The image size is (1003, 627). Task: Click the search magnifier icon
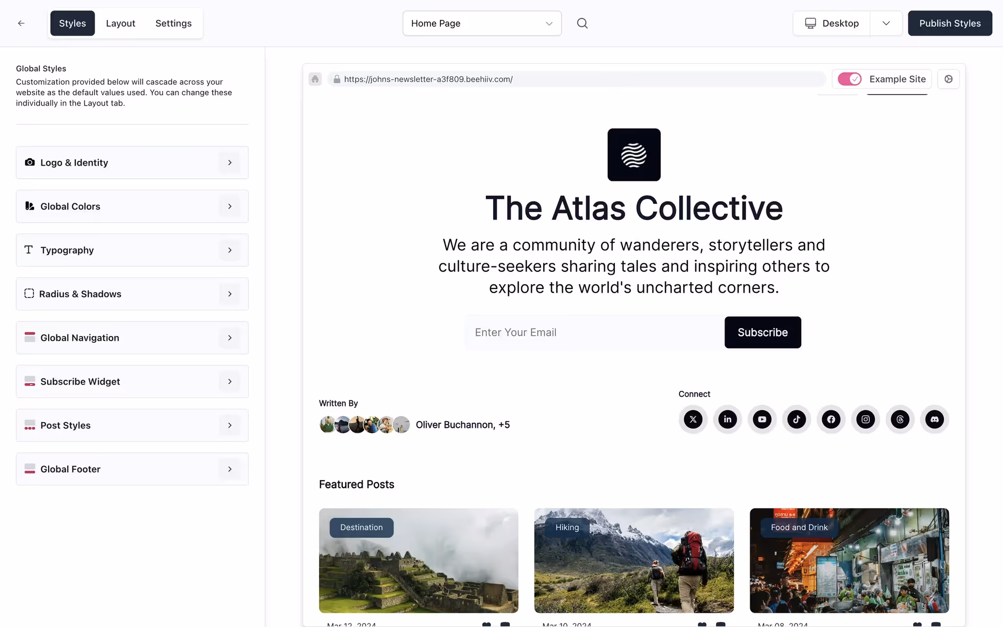582,23
